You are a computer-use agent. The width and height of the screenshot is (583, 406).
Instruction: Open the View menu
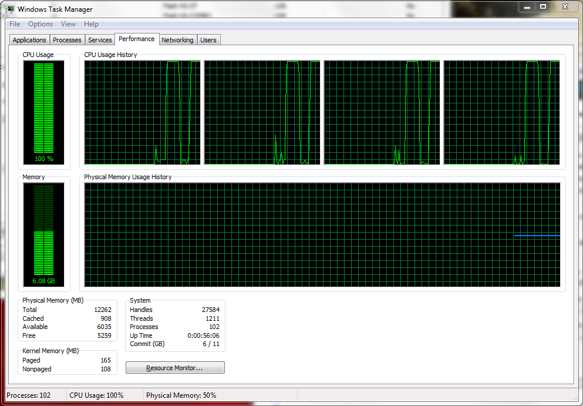click(69, 24)
